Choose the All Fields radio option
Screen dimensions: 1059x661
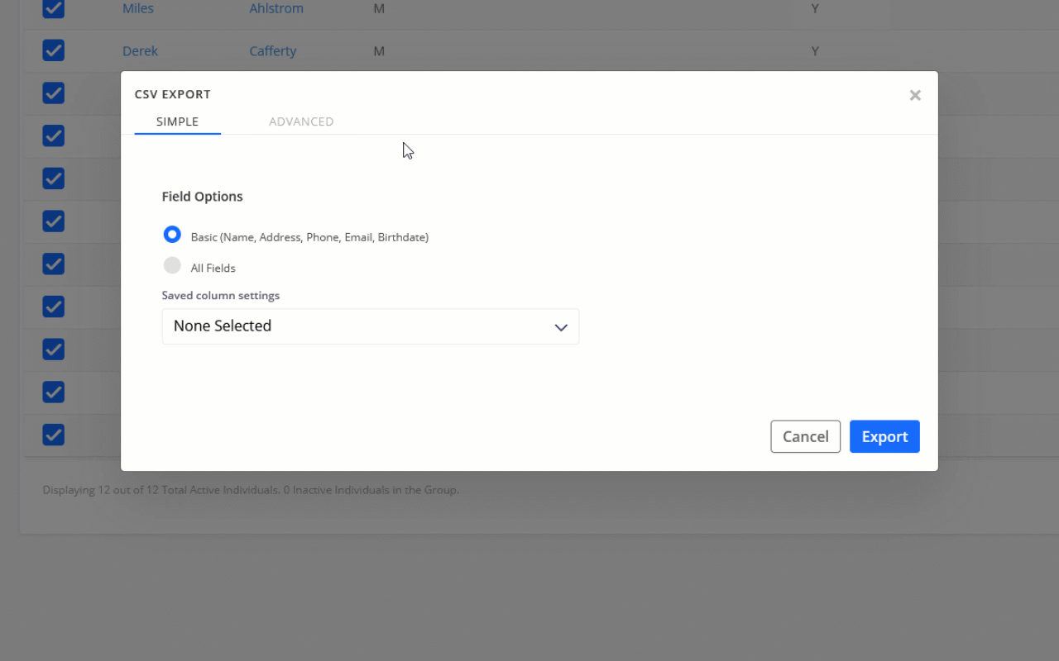(x=172, y=266)
